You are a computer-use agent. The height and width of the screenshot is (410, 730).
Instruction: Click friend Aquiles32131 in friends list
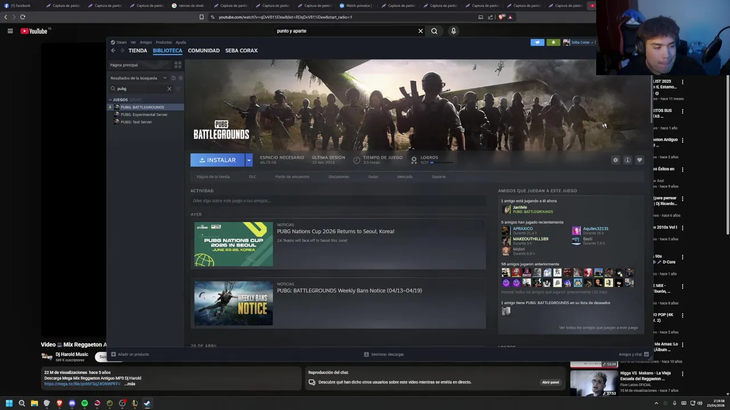click(x=595, y=229)
